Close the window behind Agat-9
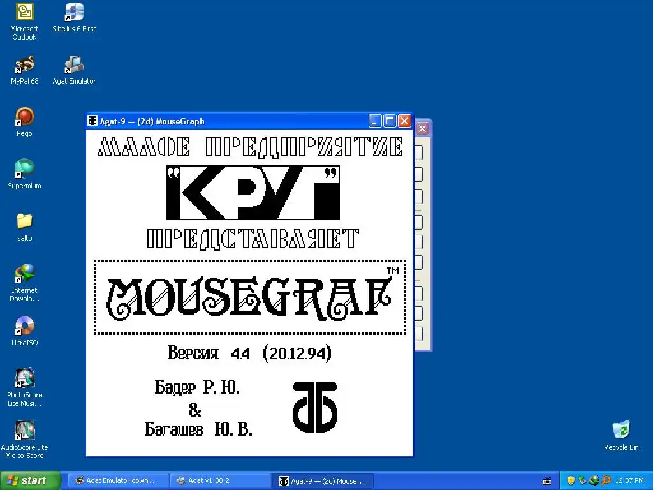This screenshot has height=490, width=653. point(422,128)
